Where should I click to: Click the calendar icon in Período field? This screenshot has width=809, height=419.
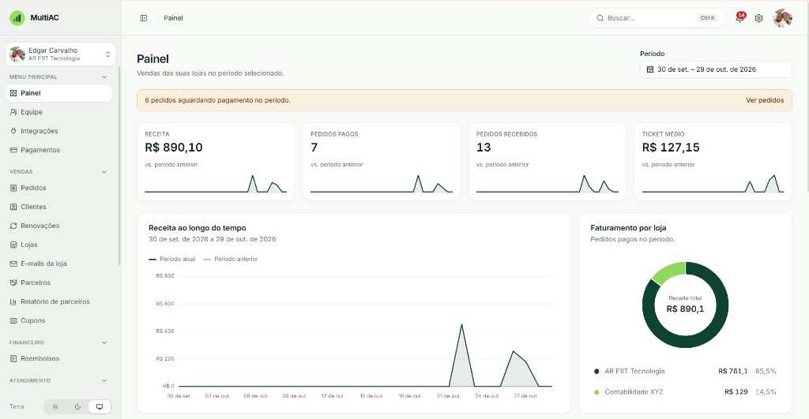(x=650, y=69)
